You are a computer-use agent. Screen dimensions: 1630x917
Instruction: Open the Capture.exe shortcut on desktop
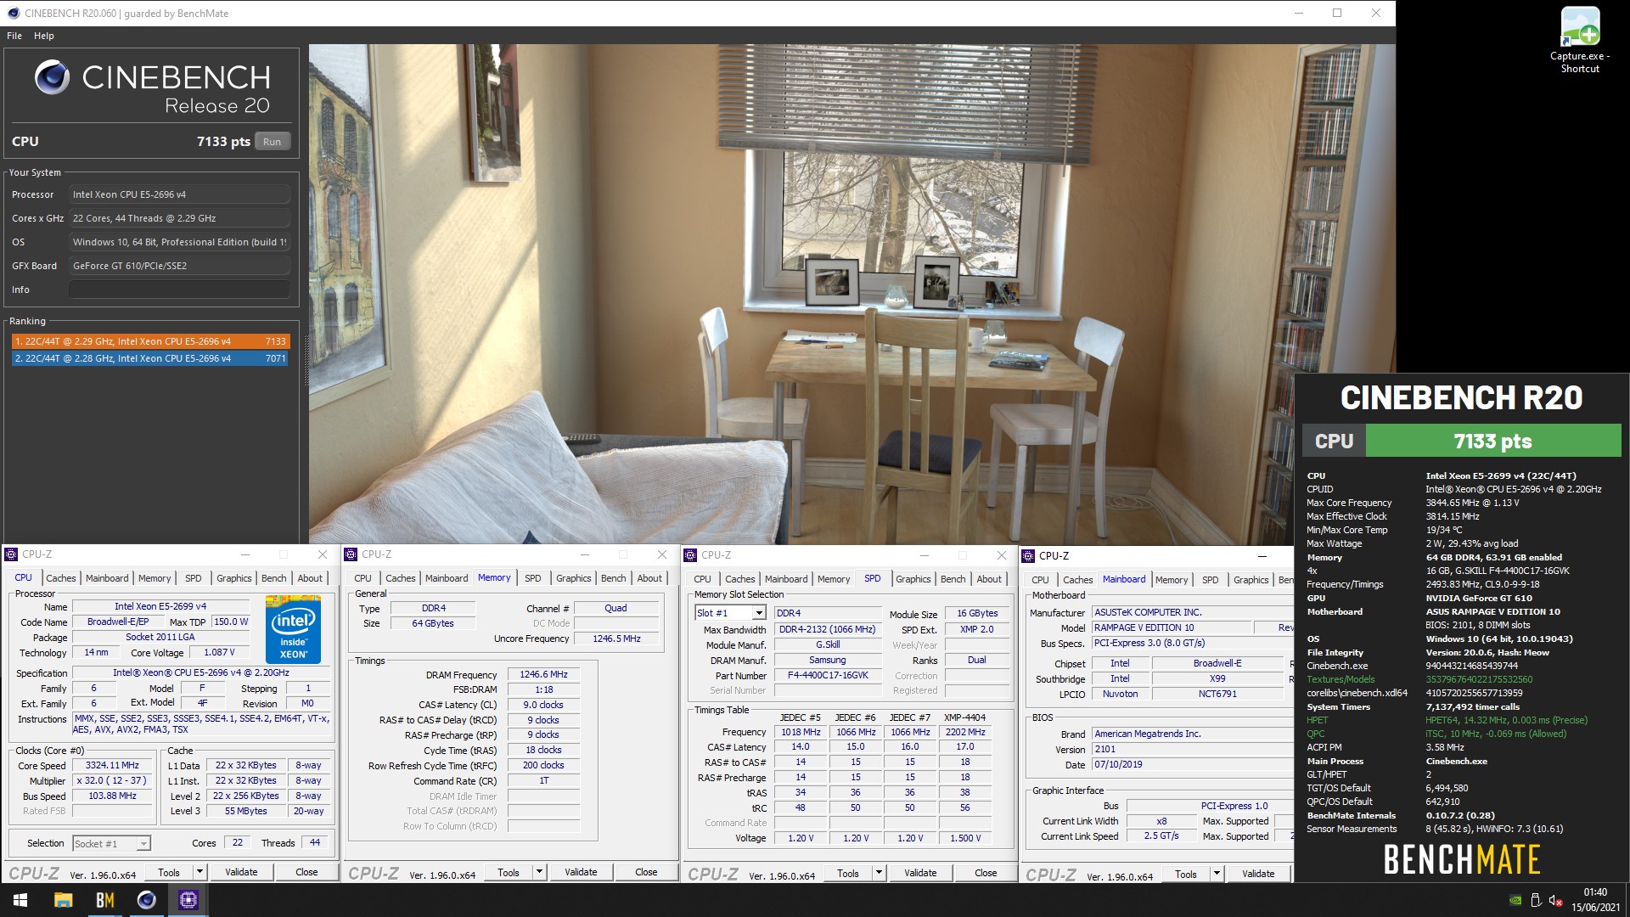coord(1580,40)
